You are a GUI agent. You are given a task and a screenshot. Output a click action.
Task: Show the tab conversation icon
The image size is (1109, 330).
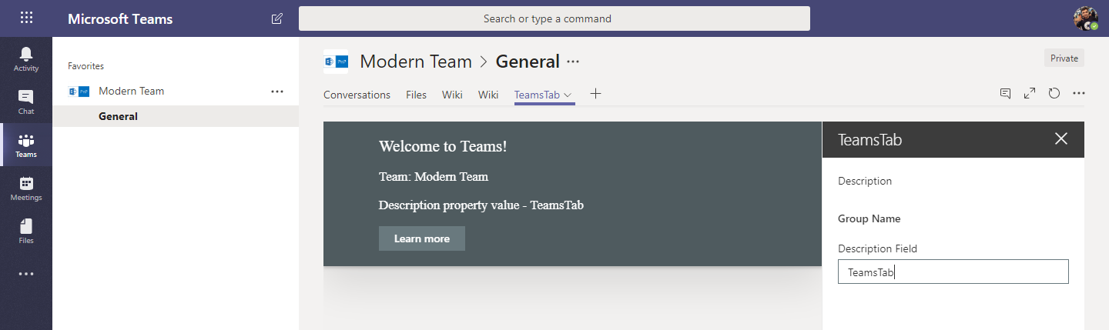click(1005, 93)
